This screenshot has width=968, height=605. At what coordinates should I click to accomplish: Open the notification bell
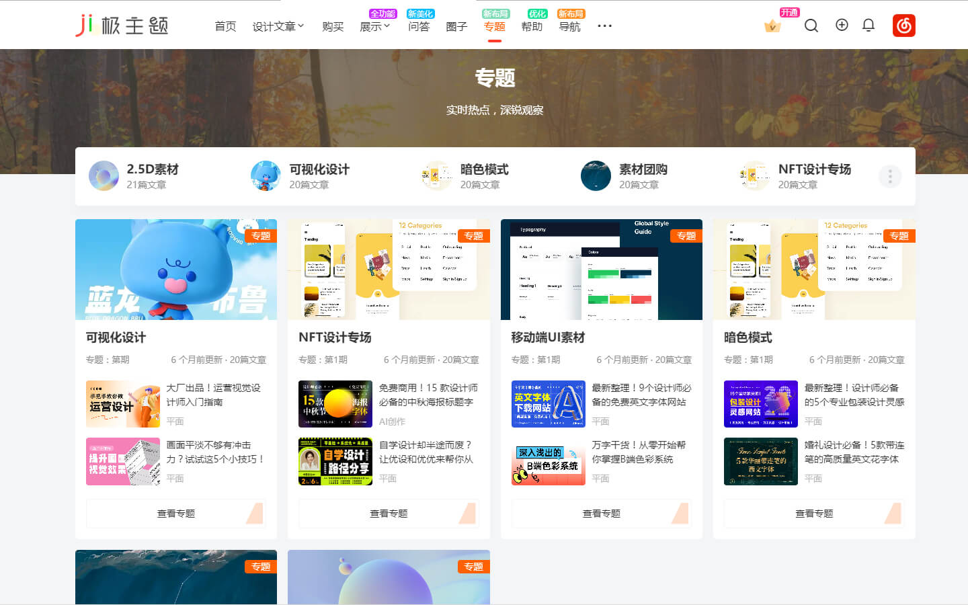point(869,26)
